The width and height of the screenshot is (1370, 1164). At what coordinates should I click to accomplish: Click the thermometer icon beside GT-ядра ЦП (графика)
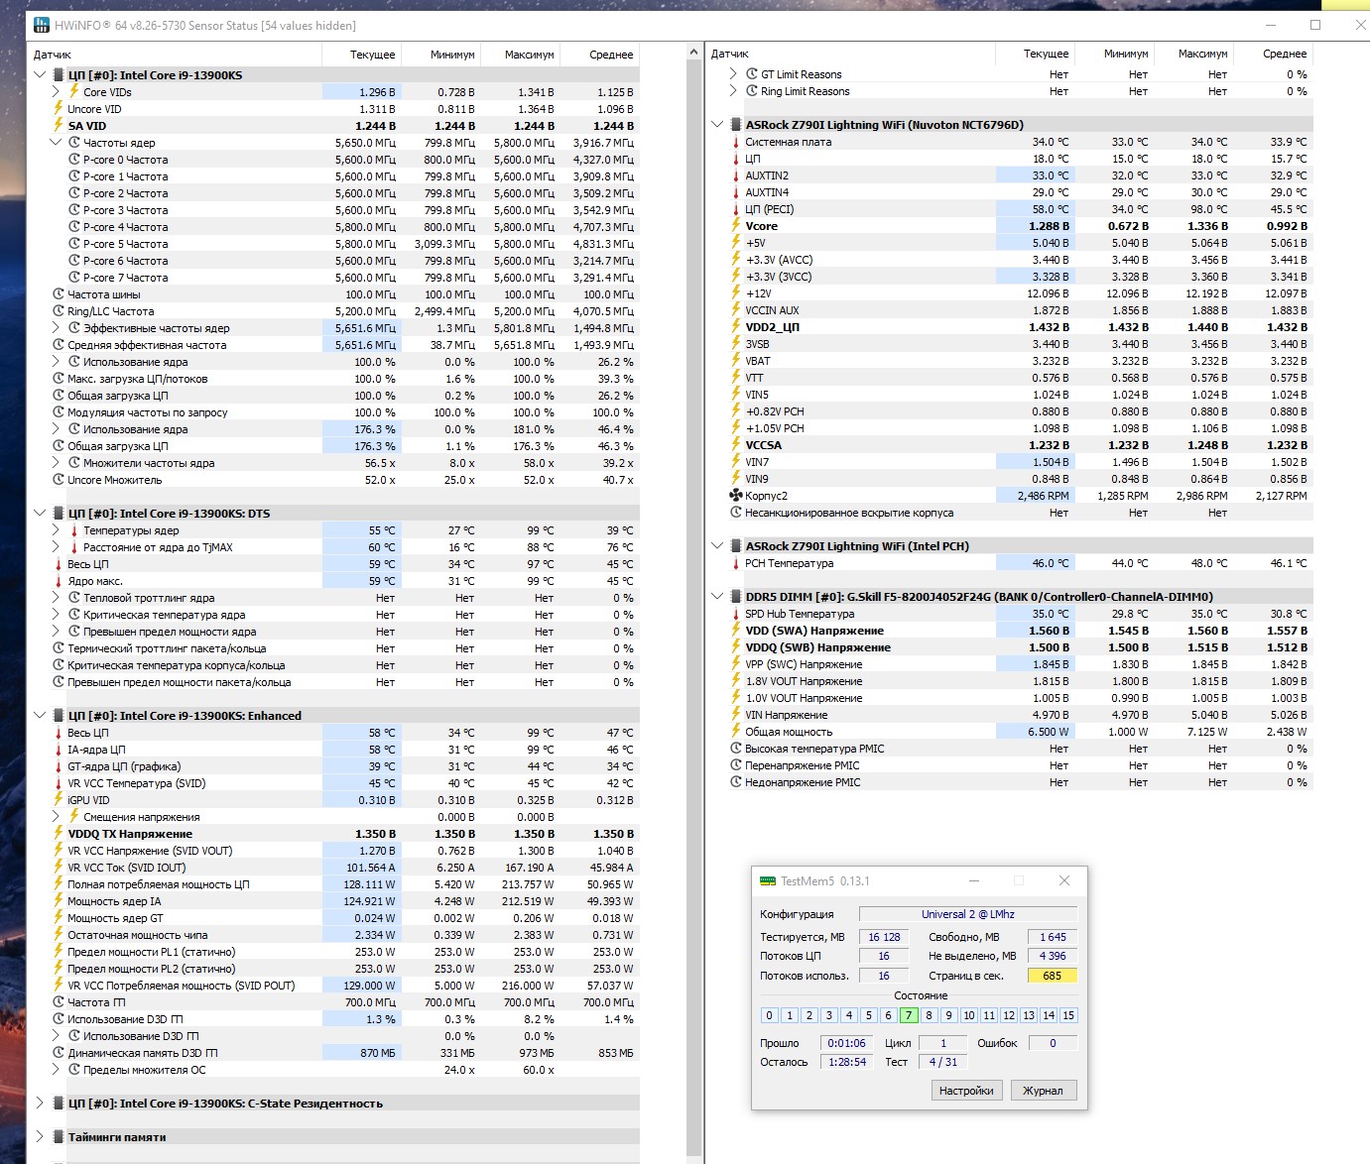pyautogui.click(x=59, y=766)
